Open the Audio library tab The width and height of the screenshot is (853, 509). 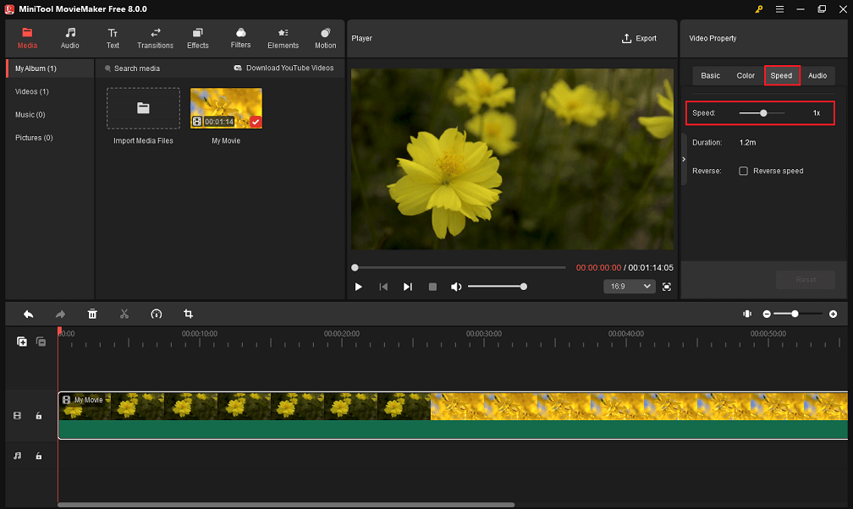tap(69, 39)
